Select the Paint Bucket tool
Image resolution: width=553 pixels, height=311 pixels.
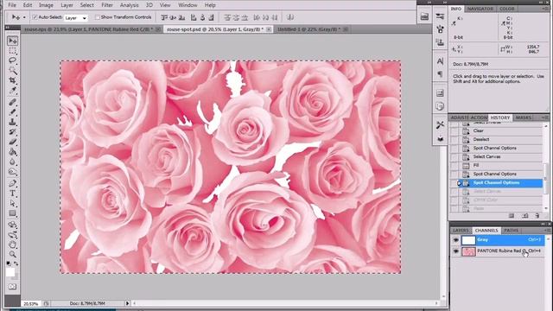coord(13,152)
